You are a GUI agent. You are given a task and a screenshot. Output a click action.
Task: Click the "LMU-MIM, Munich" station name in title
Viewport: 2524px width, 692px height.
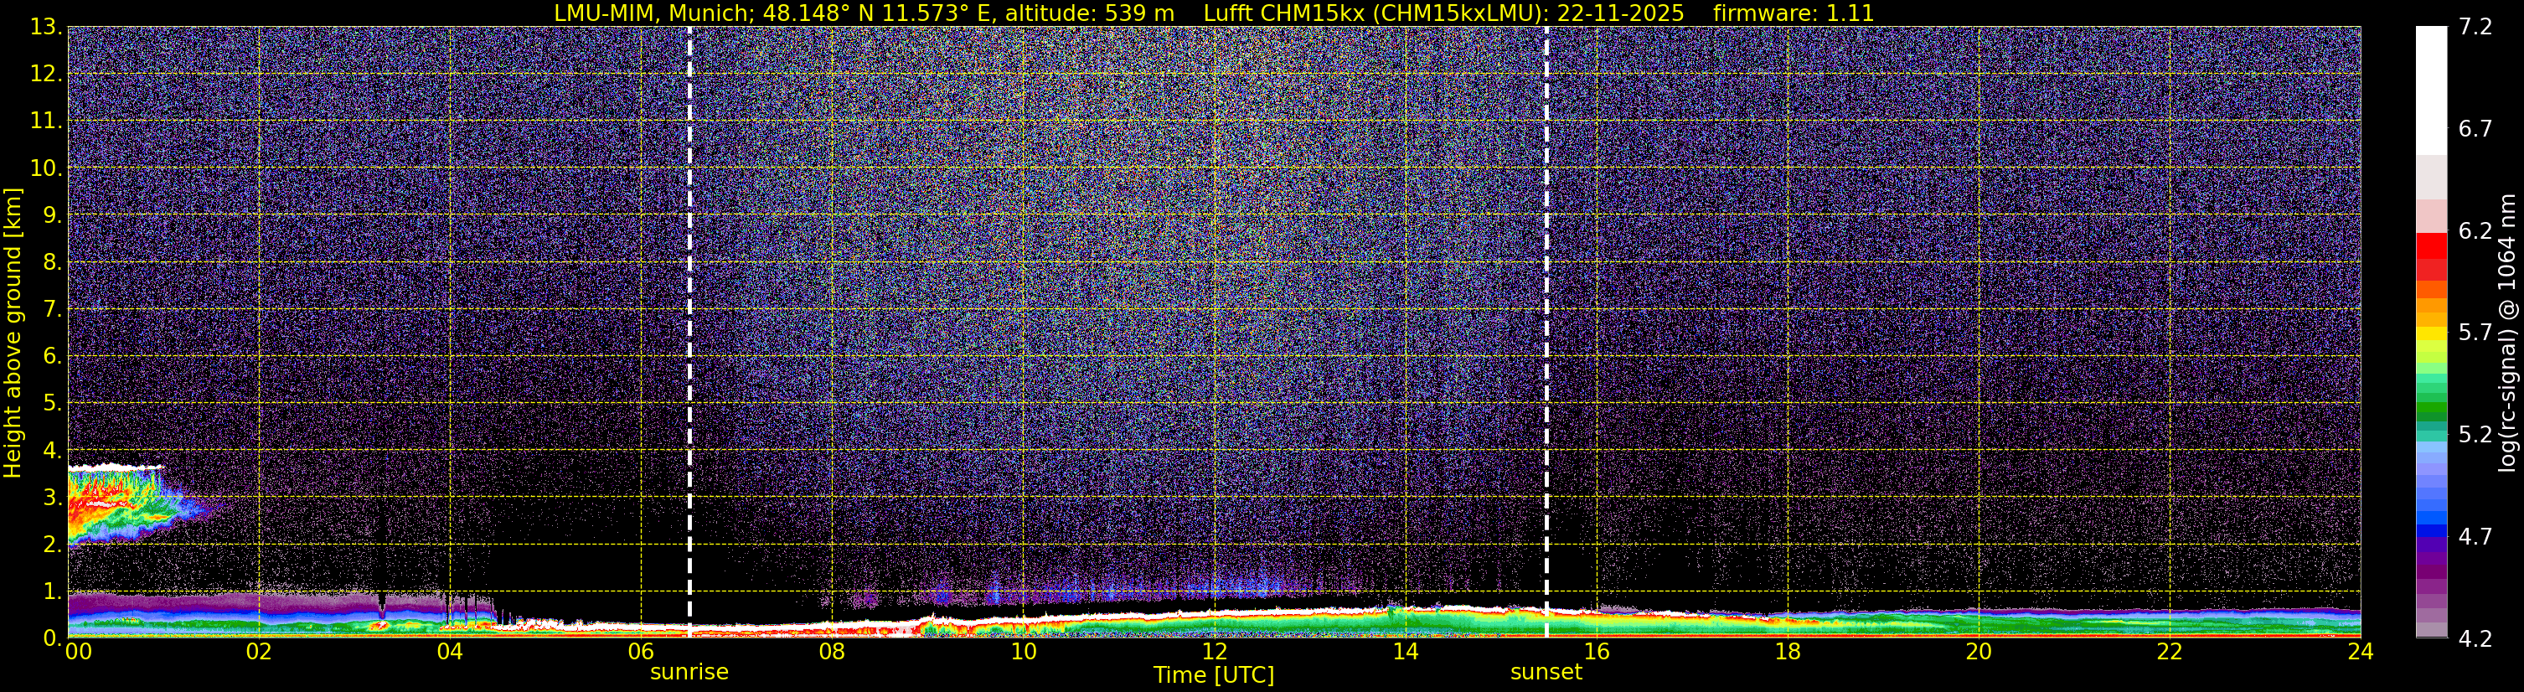(x=653, y=13)
